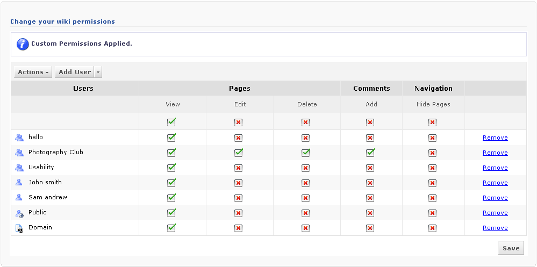This screenshot has height=267, width=537.
Task: Enable Hide Pages for Photography Club
Action: pos(433,153)
